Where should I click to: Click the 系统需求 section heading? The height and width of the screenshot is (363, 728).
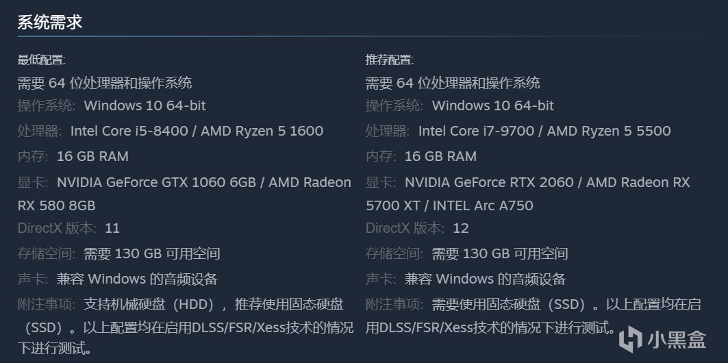point(50,22)
